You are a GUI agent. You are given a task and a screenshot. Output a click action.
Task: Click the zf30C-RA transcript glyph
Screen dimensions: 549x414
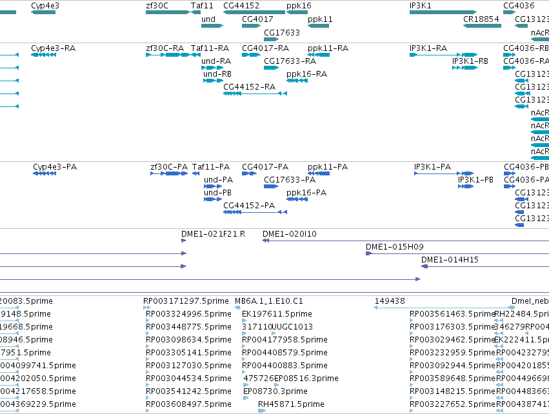pos(168,55)
